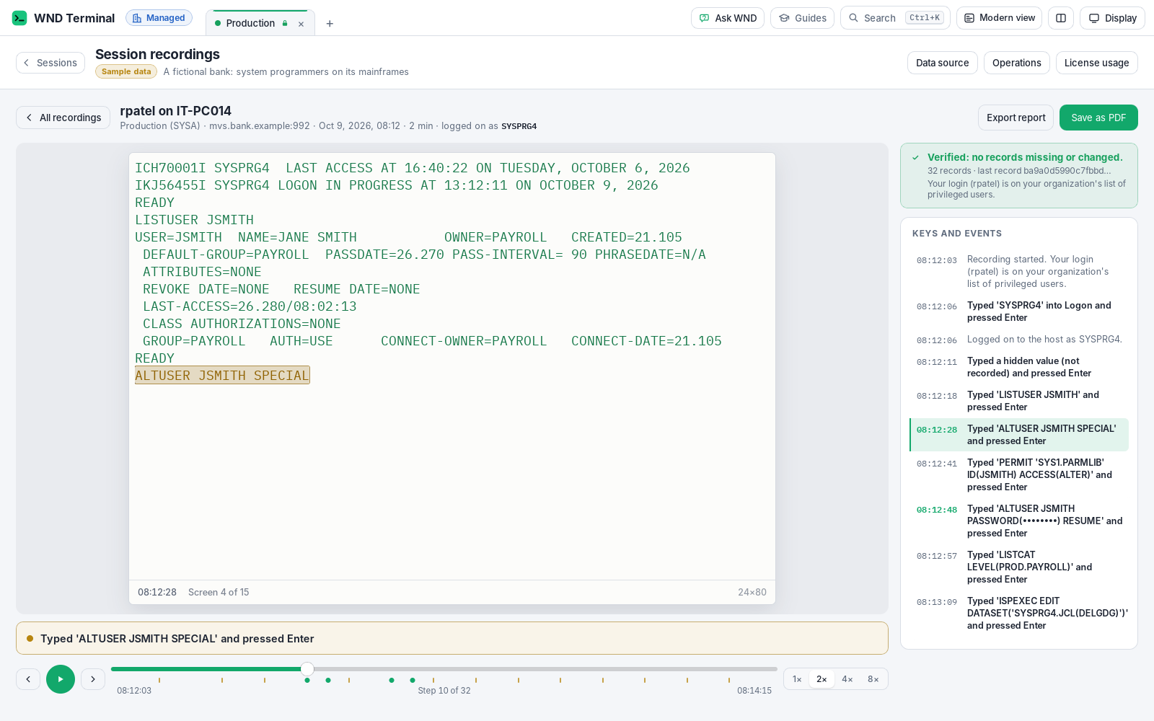1154x721 pixels.
Task: Click the playback progress slider handle
Action: click(307, 669)
